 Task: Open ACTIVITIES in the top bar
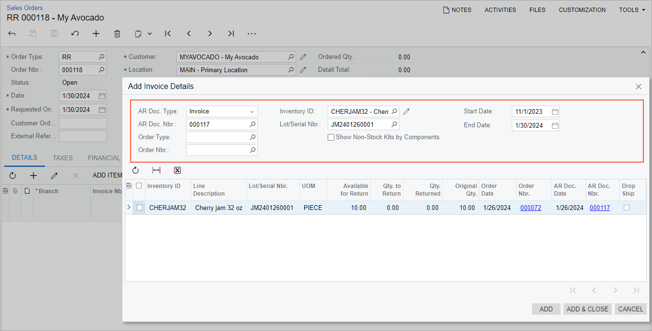[x=500, y=10]
